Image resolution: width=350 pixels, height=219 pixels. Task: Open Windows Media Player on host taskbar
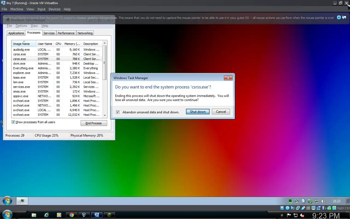point(59,215)
